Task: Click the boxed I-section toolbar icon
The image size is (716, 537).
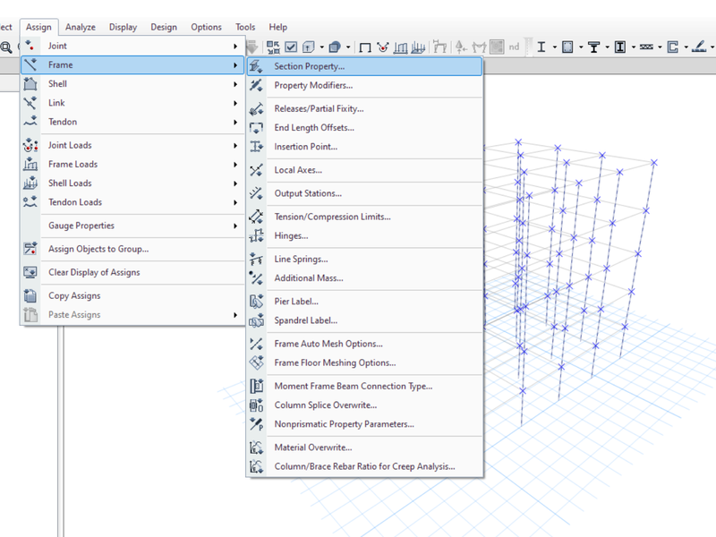Action: tap(620, 47)
